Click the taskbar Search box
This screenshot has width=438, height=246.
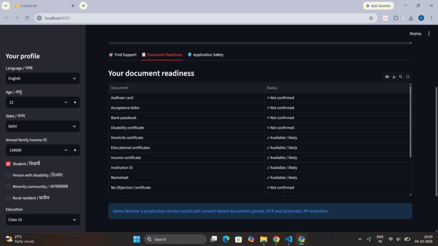(176, 239)
